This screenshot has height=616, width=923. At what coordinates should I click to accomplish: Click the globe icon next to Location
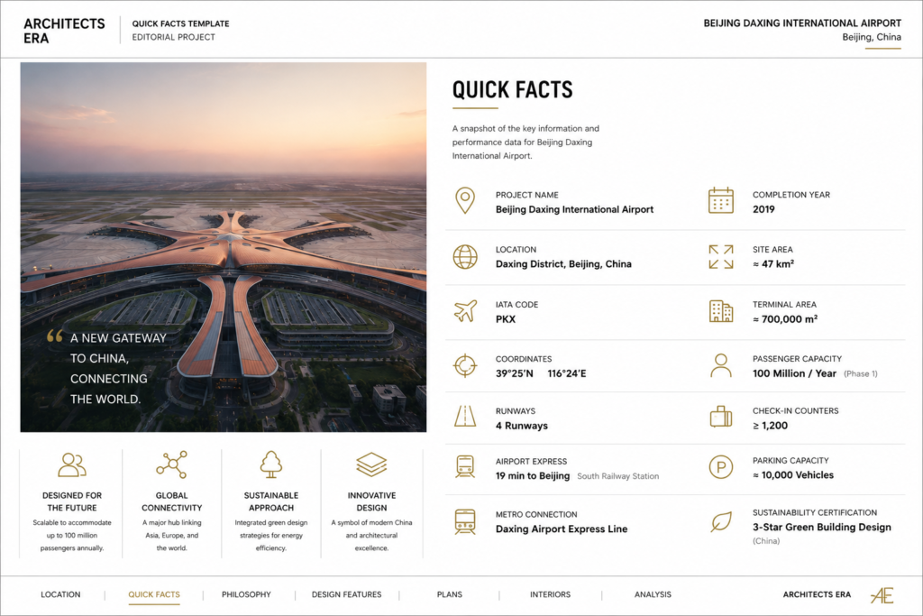[465, 257]
